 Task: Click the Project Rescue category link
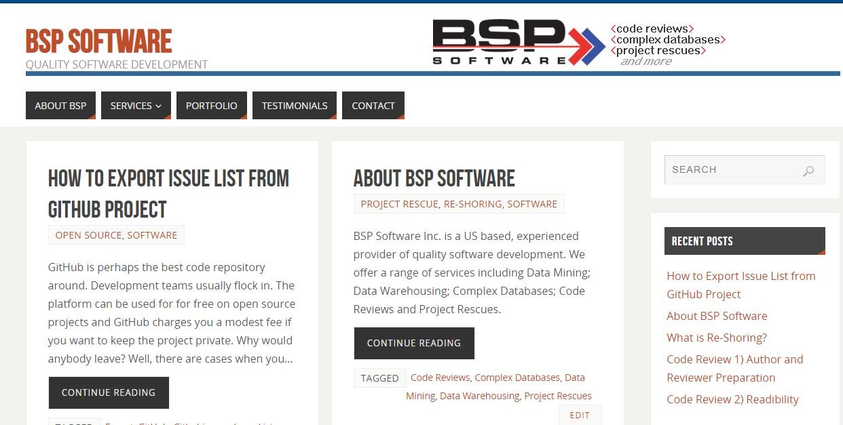tap(399, 203)
